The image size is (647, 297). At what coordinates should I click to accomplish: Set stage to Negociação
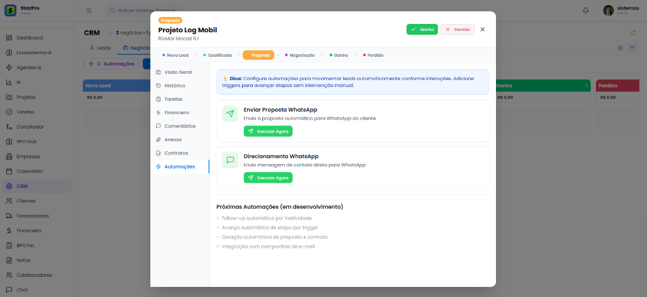pyautogui.click(x=299, y=55)
